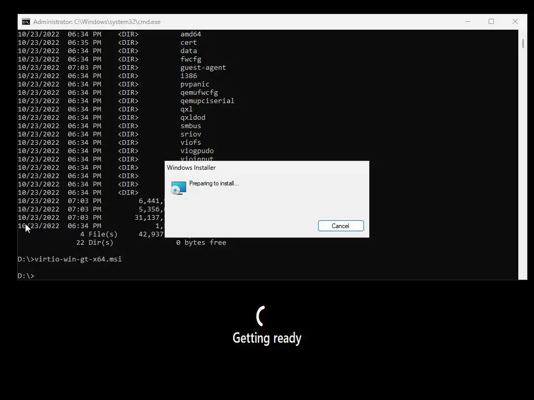Screen dimensions: 534x400
Task: Click the 'data' directory entry
Action: click(189, 51)
